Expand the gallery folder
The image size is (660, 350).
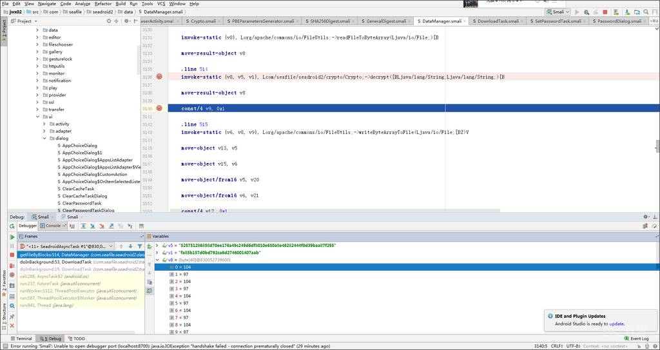[37, 52]
